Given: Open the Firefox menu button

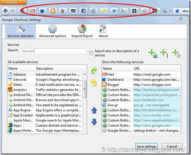Looking at the screenshot, I should coord(13,2).
